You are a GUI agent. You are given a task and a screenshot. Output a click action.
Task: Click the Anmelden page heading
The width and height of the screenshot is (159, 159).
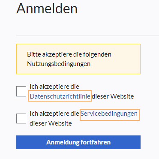click(x=47, y=8)
